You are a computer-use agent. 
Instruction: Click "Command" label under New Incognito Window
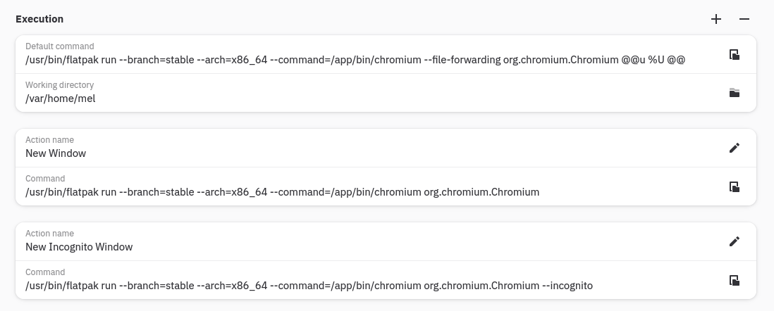pos(45,272)
